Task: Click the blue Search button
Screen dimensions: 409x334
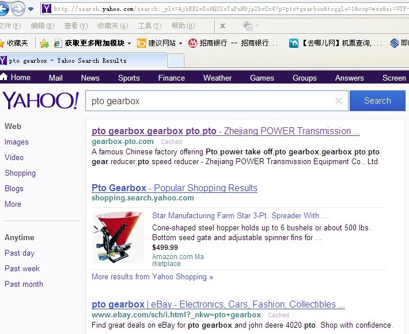Action: (x=377, y=101)
